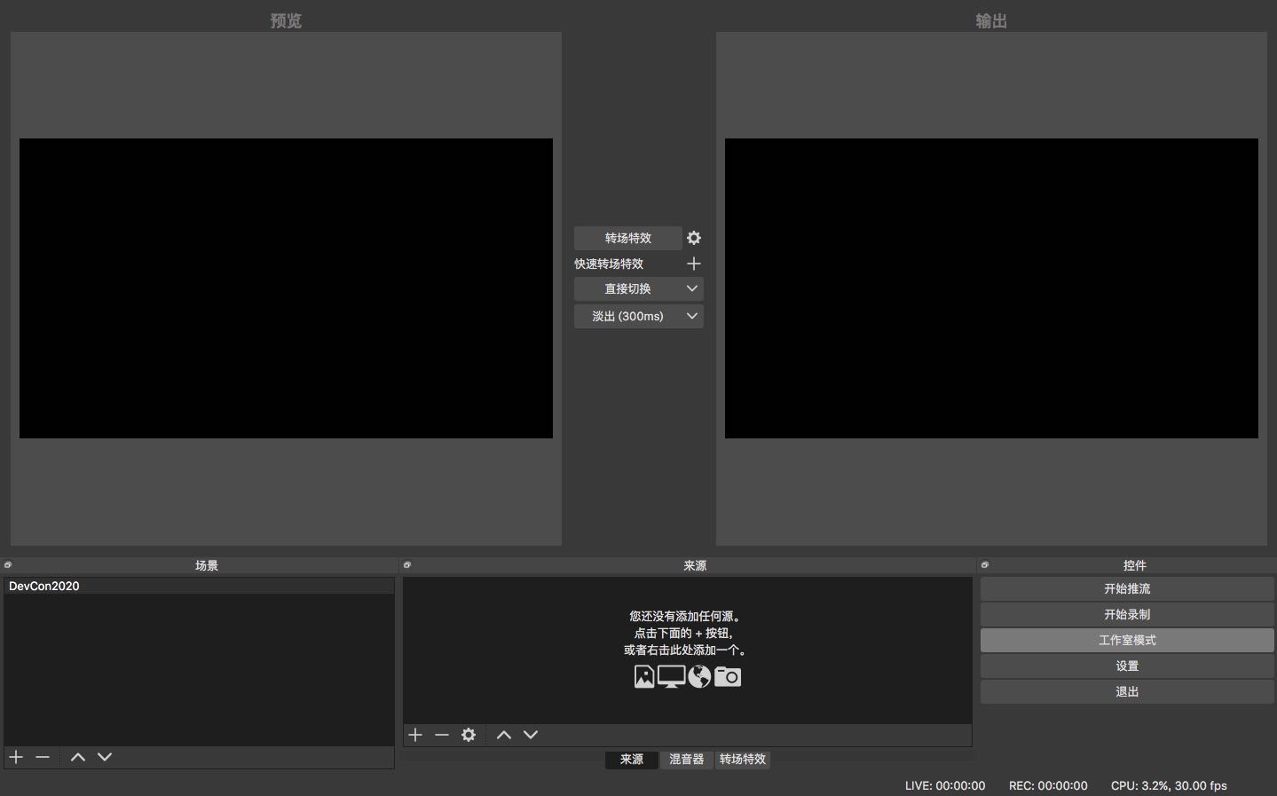Viewport: 1277px width, 796px height.
Task: Expand the 直接切换 transition dropdown
Action: [x=692, y=288]
